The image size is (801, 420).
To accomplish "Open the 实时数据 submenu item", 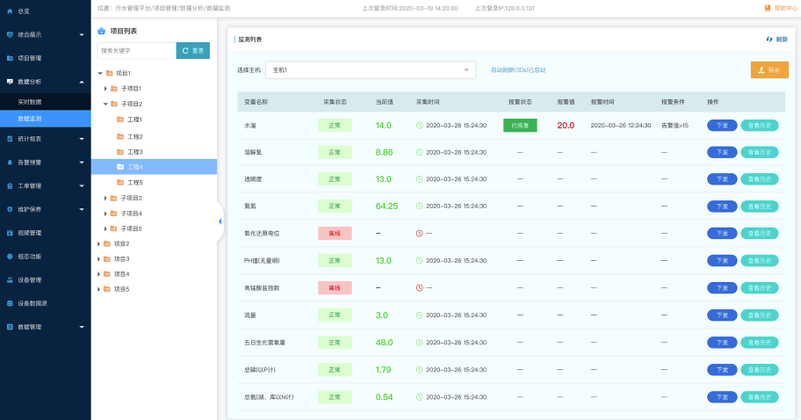I will pyautogui.click(x=30, y=102).
